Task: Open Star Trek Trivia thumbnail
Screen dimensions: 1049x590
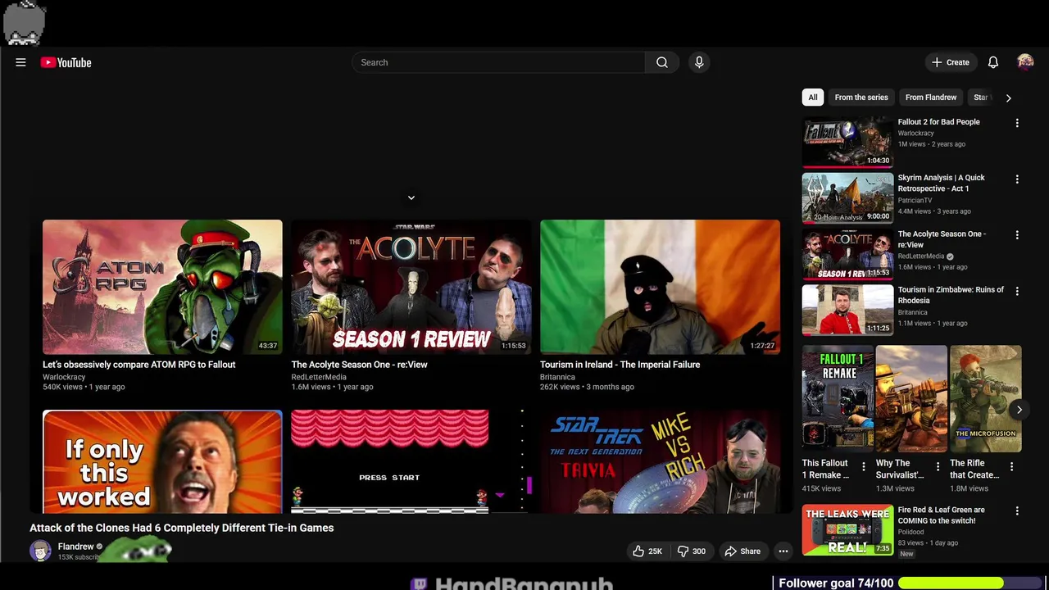Action: point(660,462)
